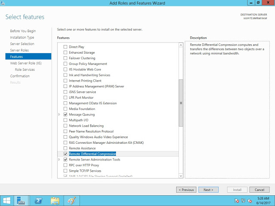The width and height of the screenshot is (275, 206).
Task: Click the volume tray icon
Action: tap(249, 200)
